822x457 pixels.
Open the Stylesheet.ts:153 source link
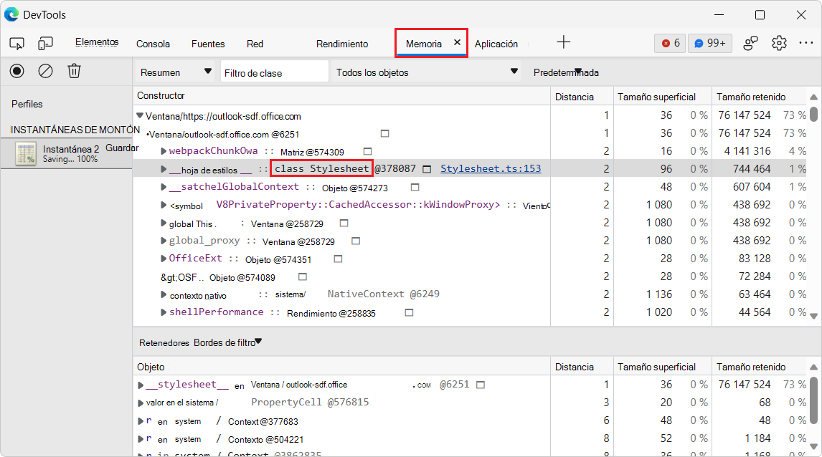491,168
